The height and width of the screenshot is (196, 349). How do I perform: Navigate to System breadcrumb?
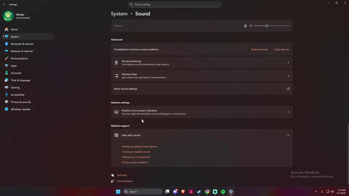119,14
